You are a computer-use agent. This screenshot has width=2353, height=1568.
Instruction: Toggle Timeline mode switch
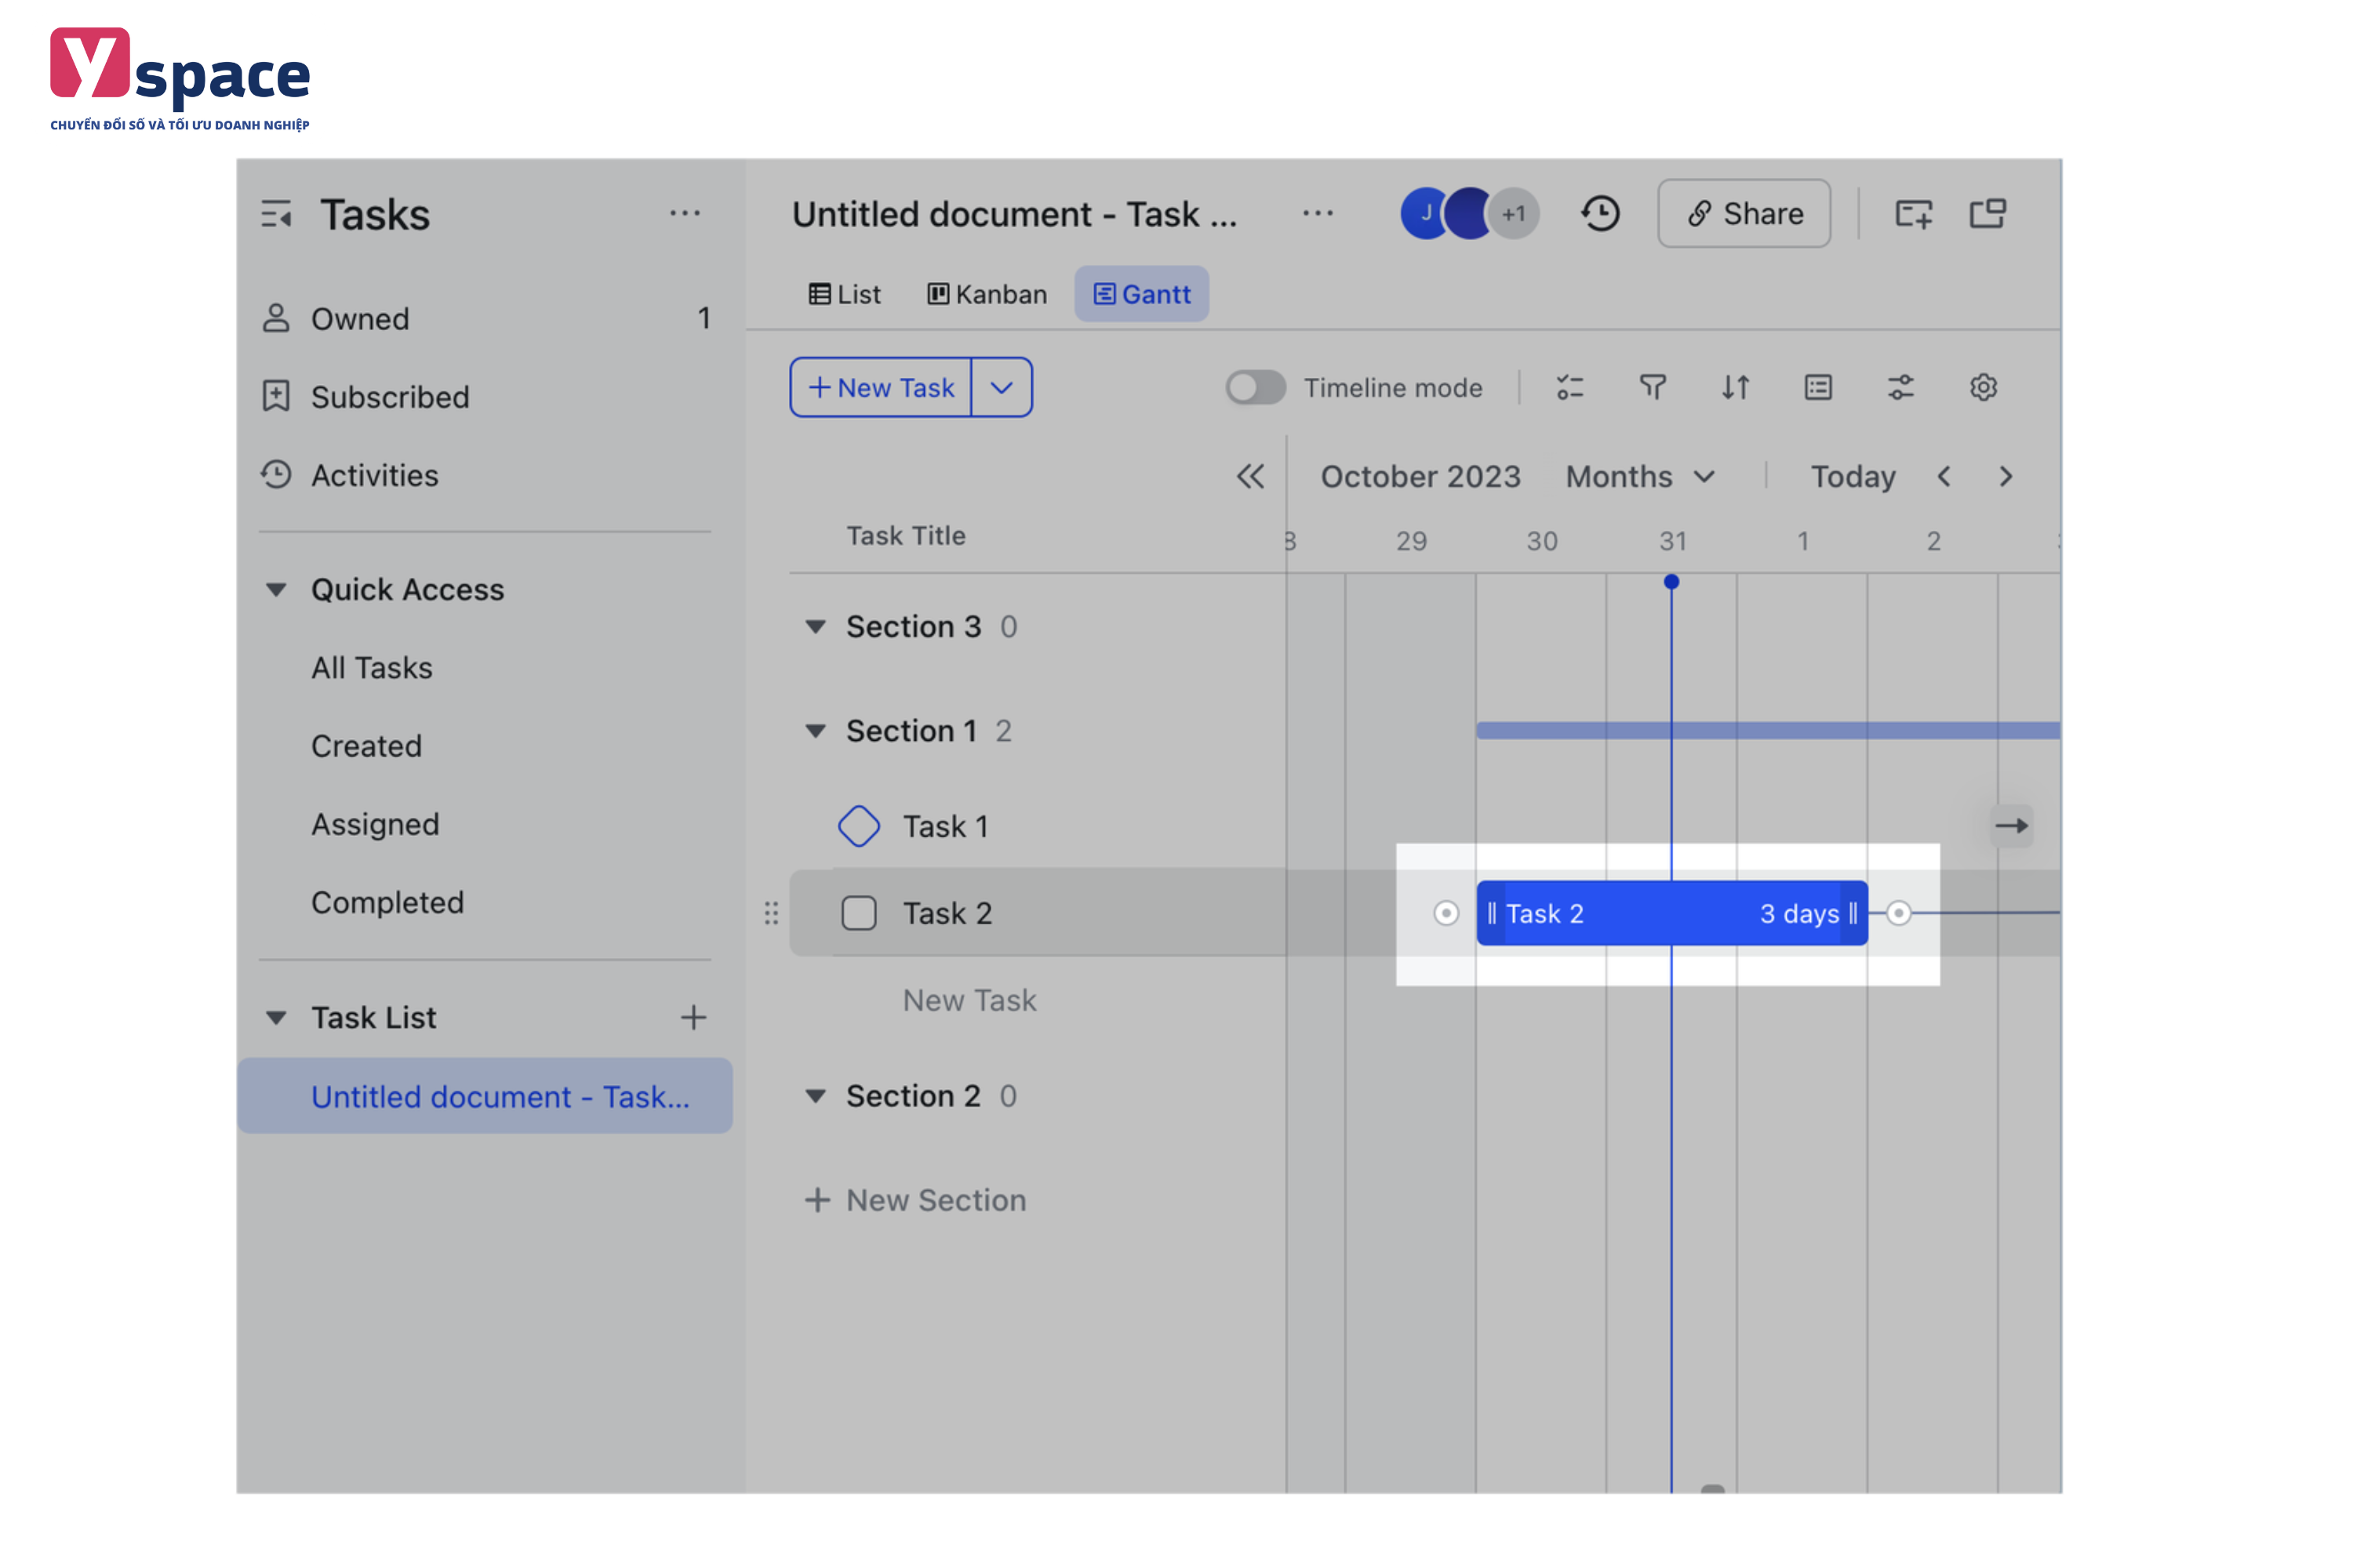[1256, 387]
